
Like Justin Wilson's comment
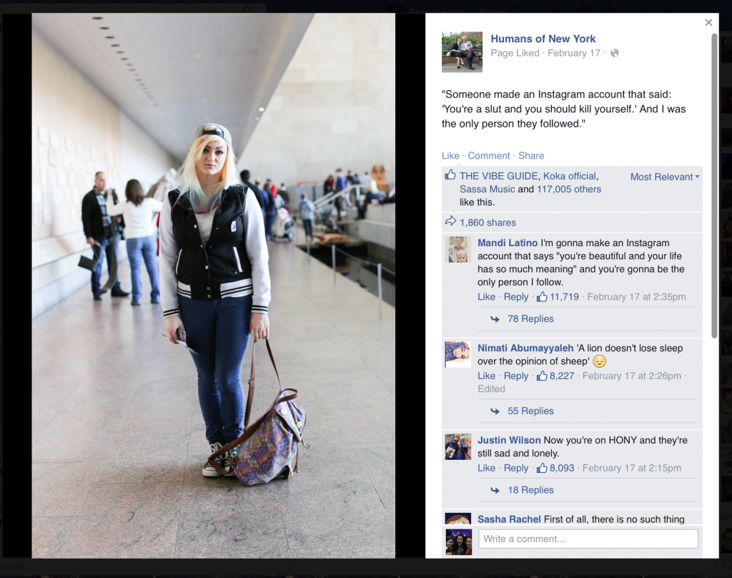point(486,468)
